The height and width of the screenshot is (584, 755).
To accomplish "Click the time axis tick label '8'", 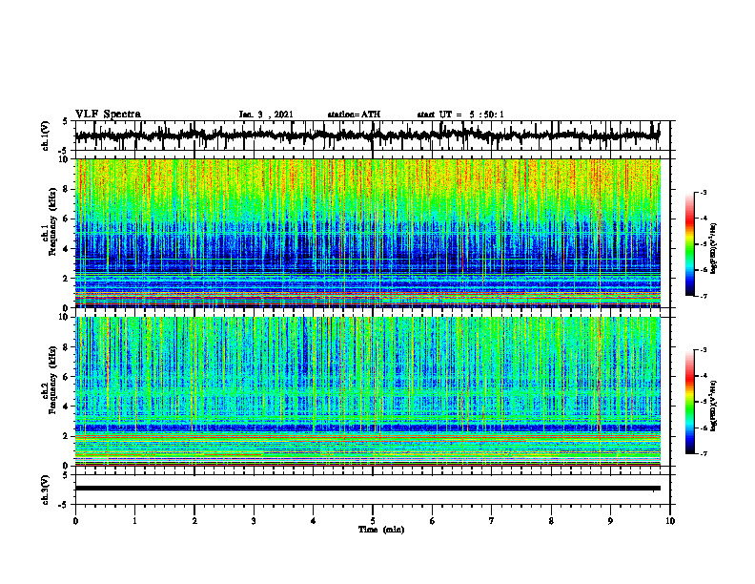I will pos(551,521).
